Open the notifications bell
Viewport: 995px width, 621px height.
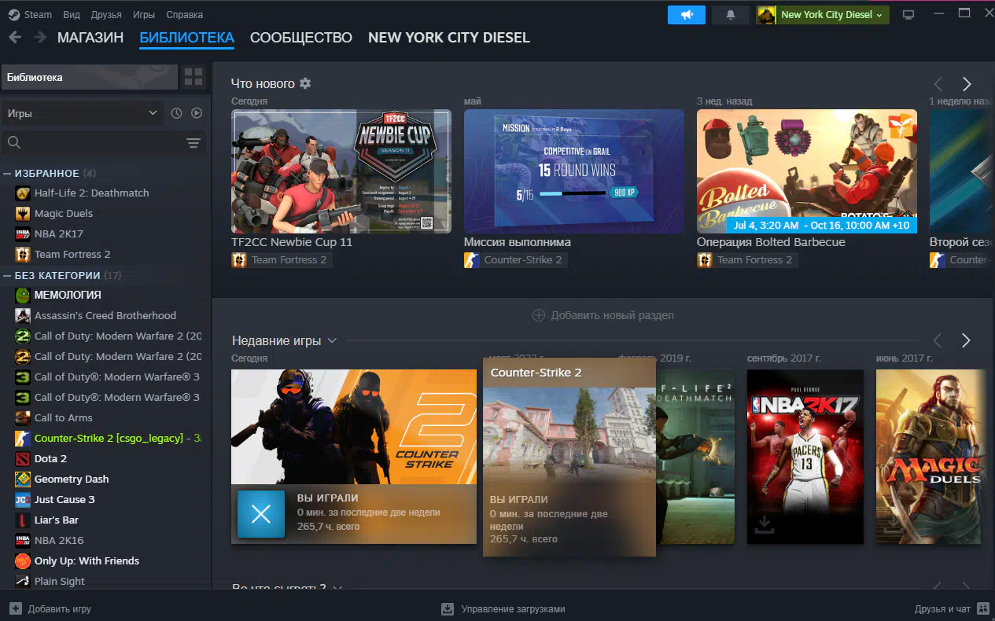click(731, 14)
